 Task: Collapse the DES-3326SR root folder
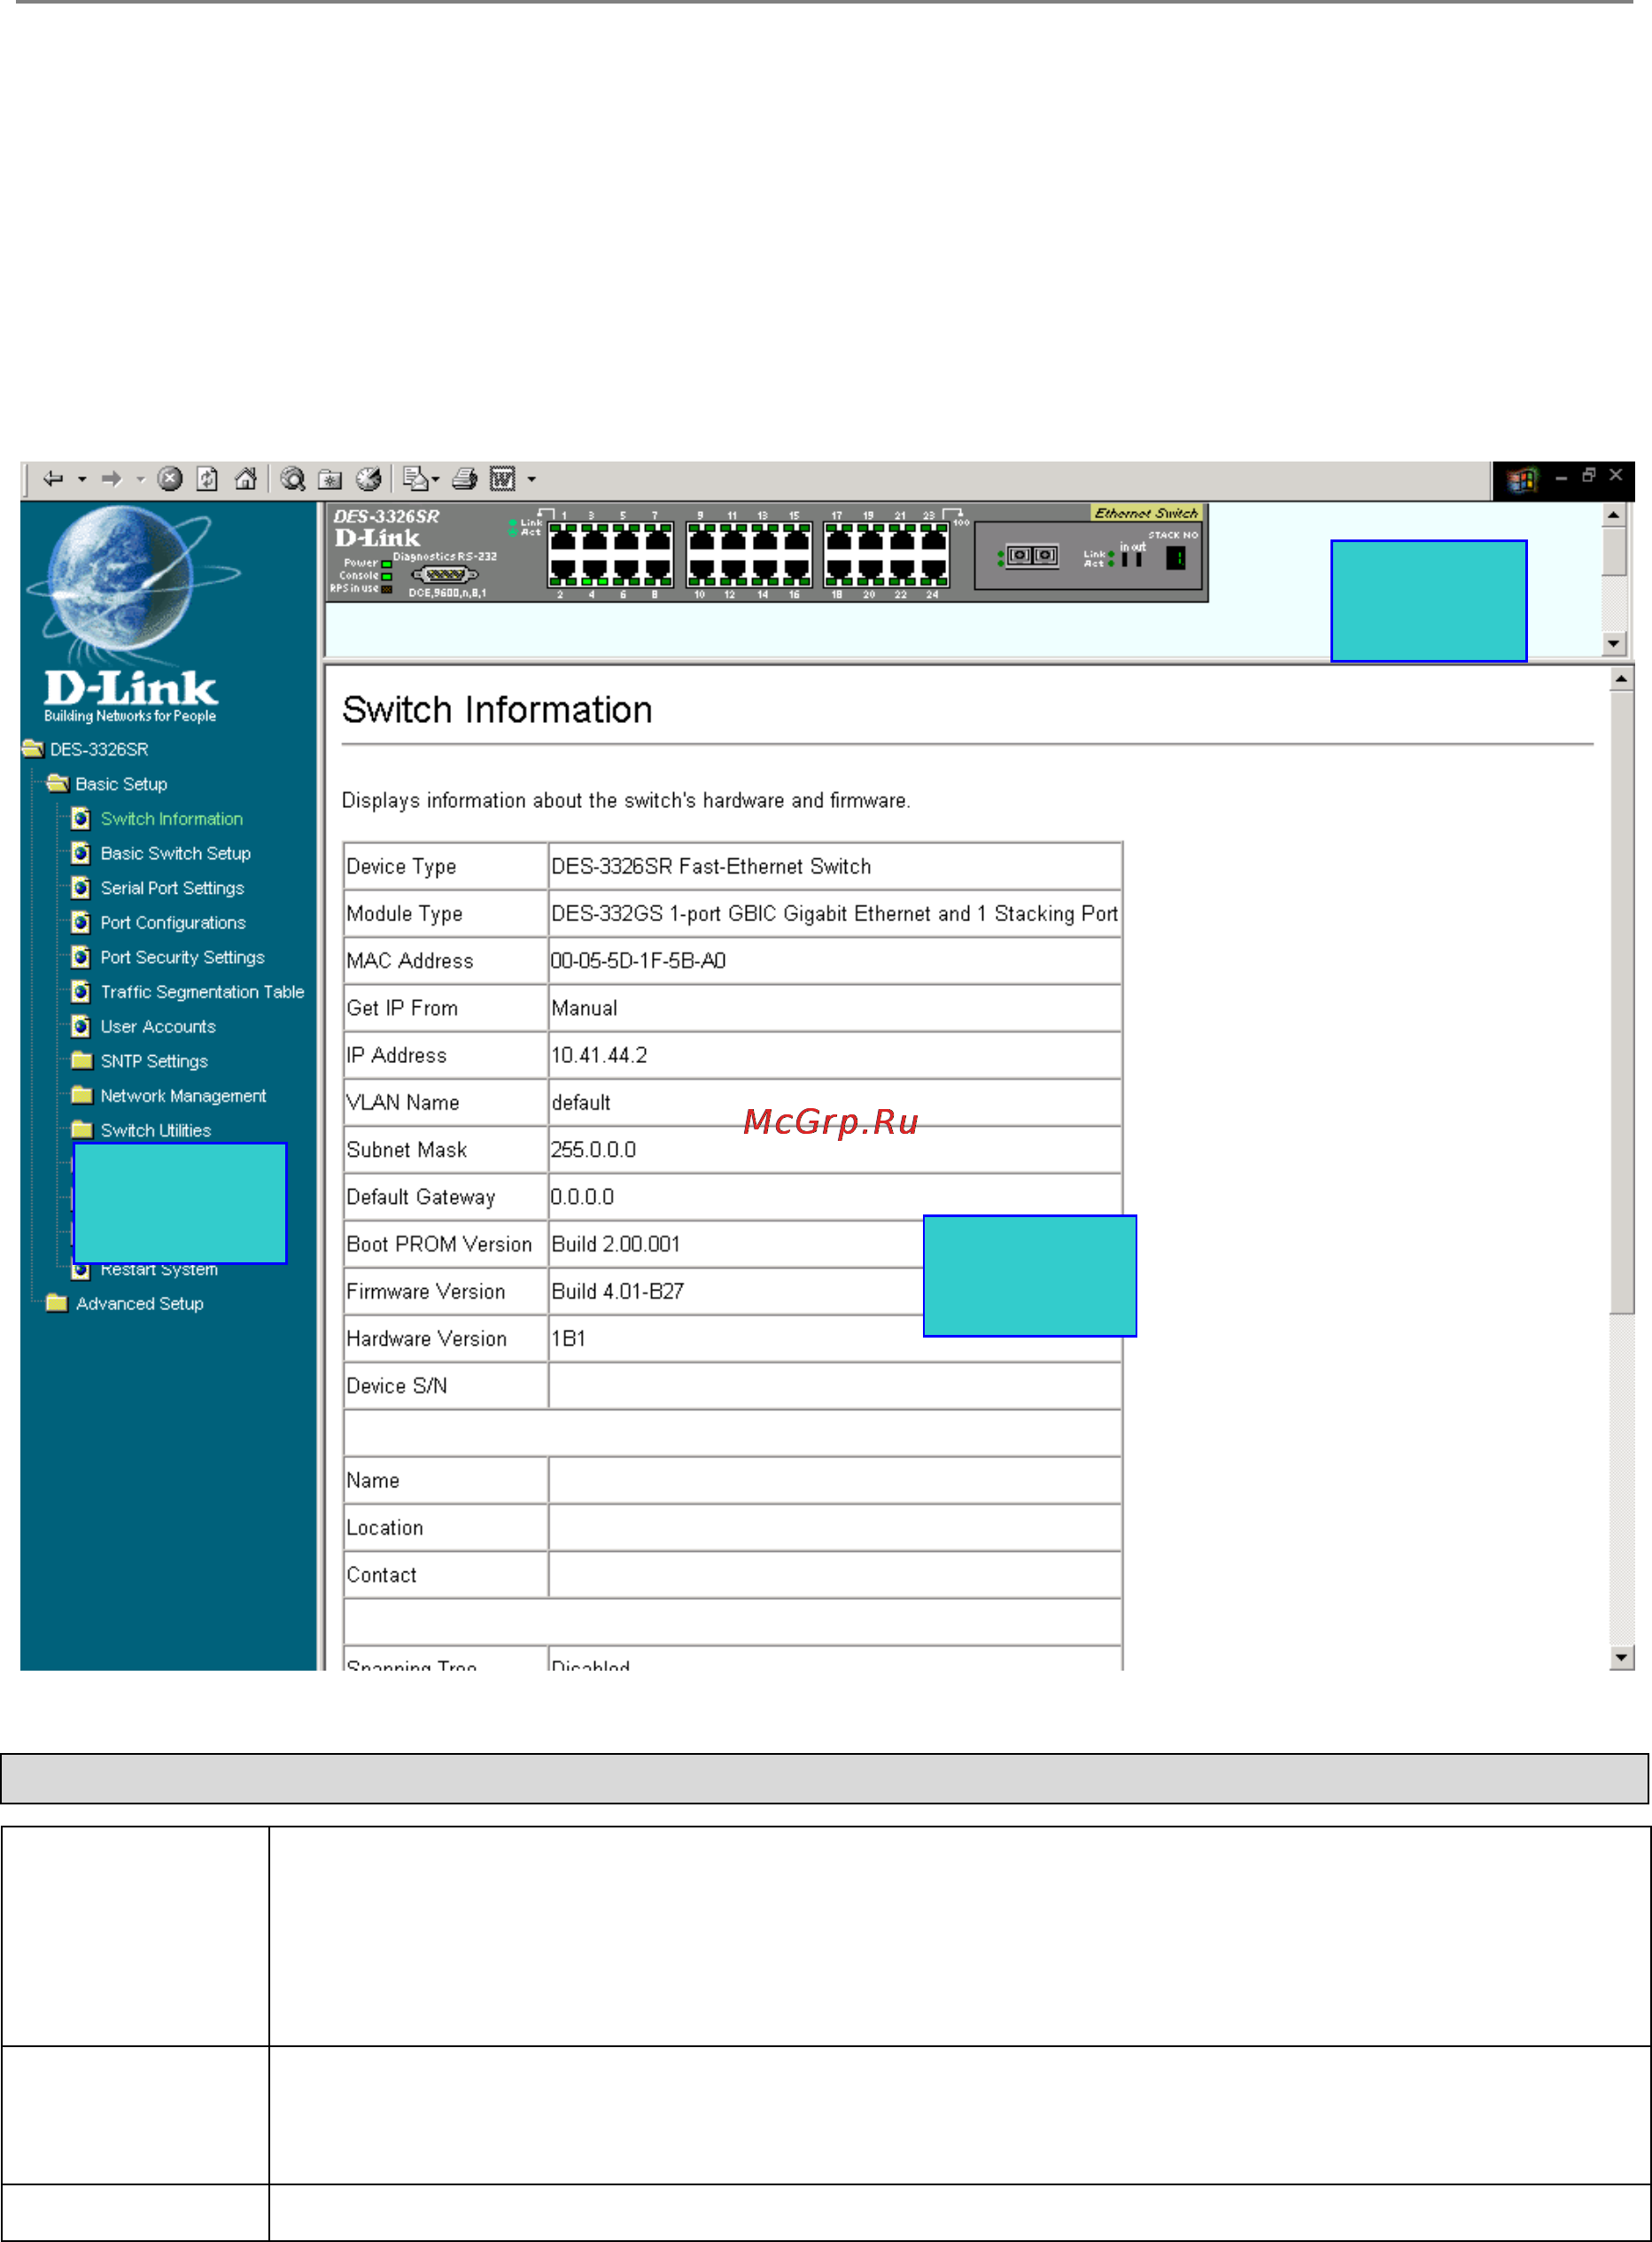click(x=33, y=749)
